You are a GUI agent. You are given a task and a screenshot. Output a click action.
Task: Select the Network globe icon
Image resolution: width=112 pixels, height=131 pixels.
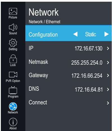click(13, 106)
